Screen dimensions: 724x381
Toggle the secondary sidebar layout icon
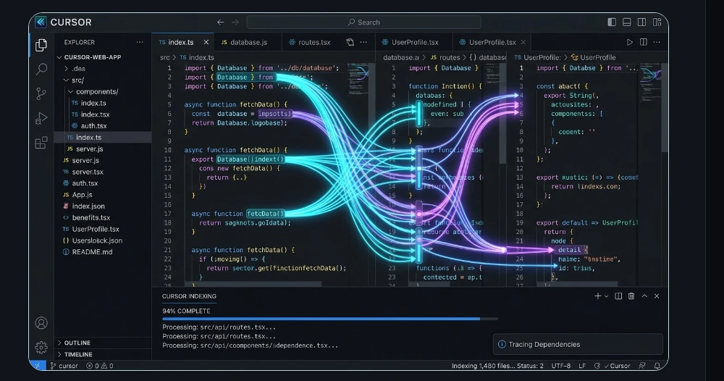[x=641, y=22]
